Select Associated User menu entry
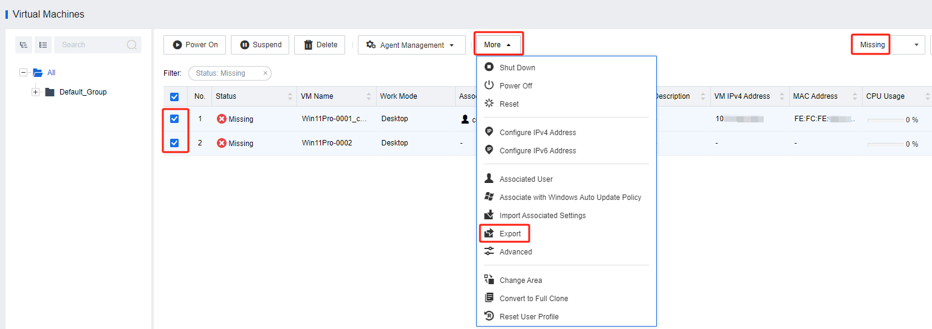This screenshot has width=932, height=329. pos(526,179)
